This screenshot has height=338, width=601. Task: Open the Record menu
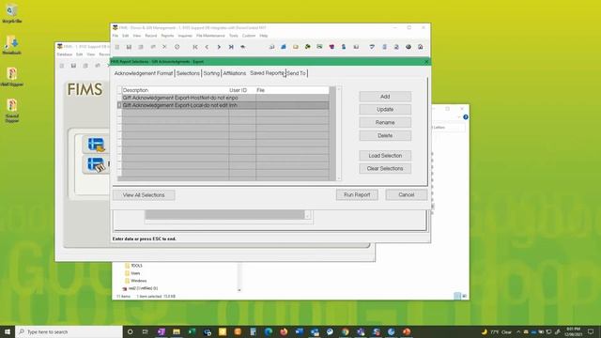pyautogui.click(x=151, y=36)
